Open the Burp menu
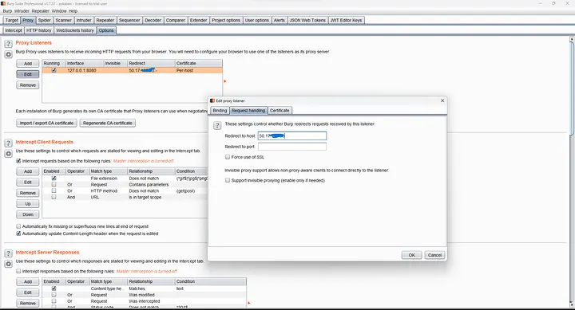 tap(7, 11)
